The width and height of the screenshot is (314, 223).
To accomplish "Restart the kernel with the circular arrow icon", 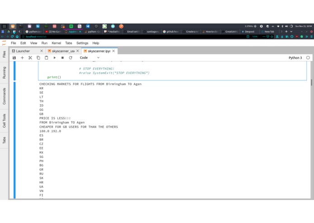I will (70, 58).
